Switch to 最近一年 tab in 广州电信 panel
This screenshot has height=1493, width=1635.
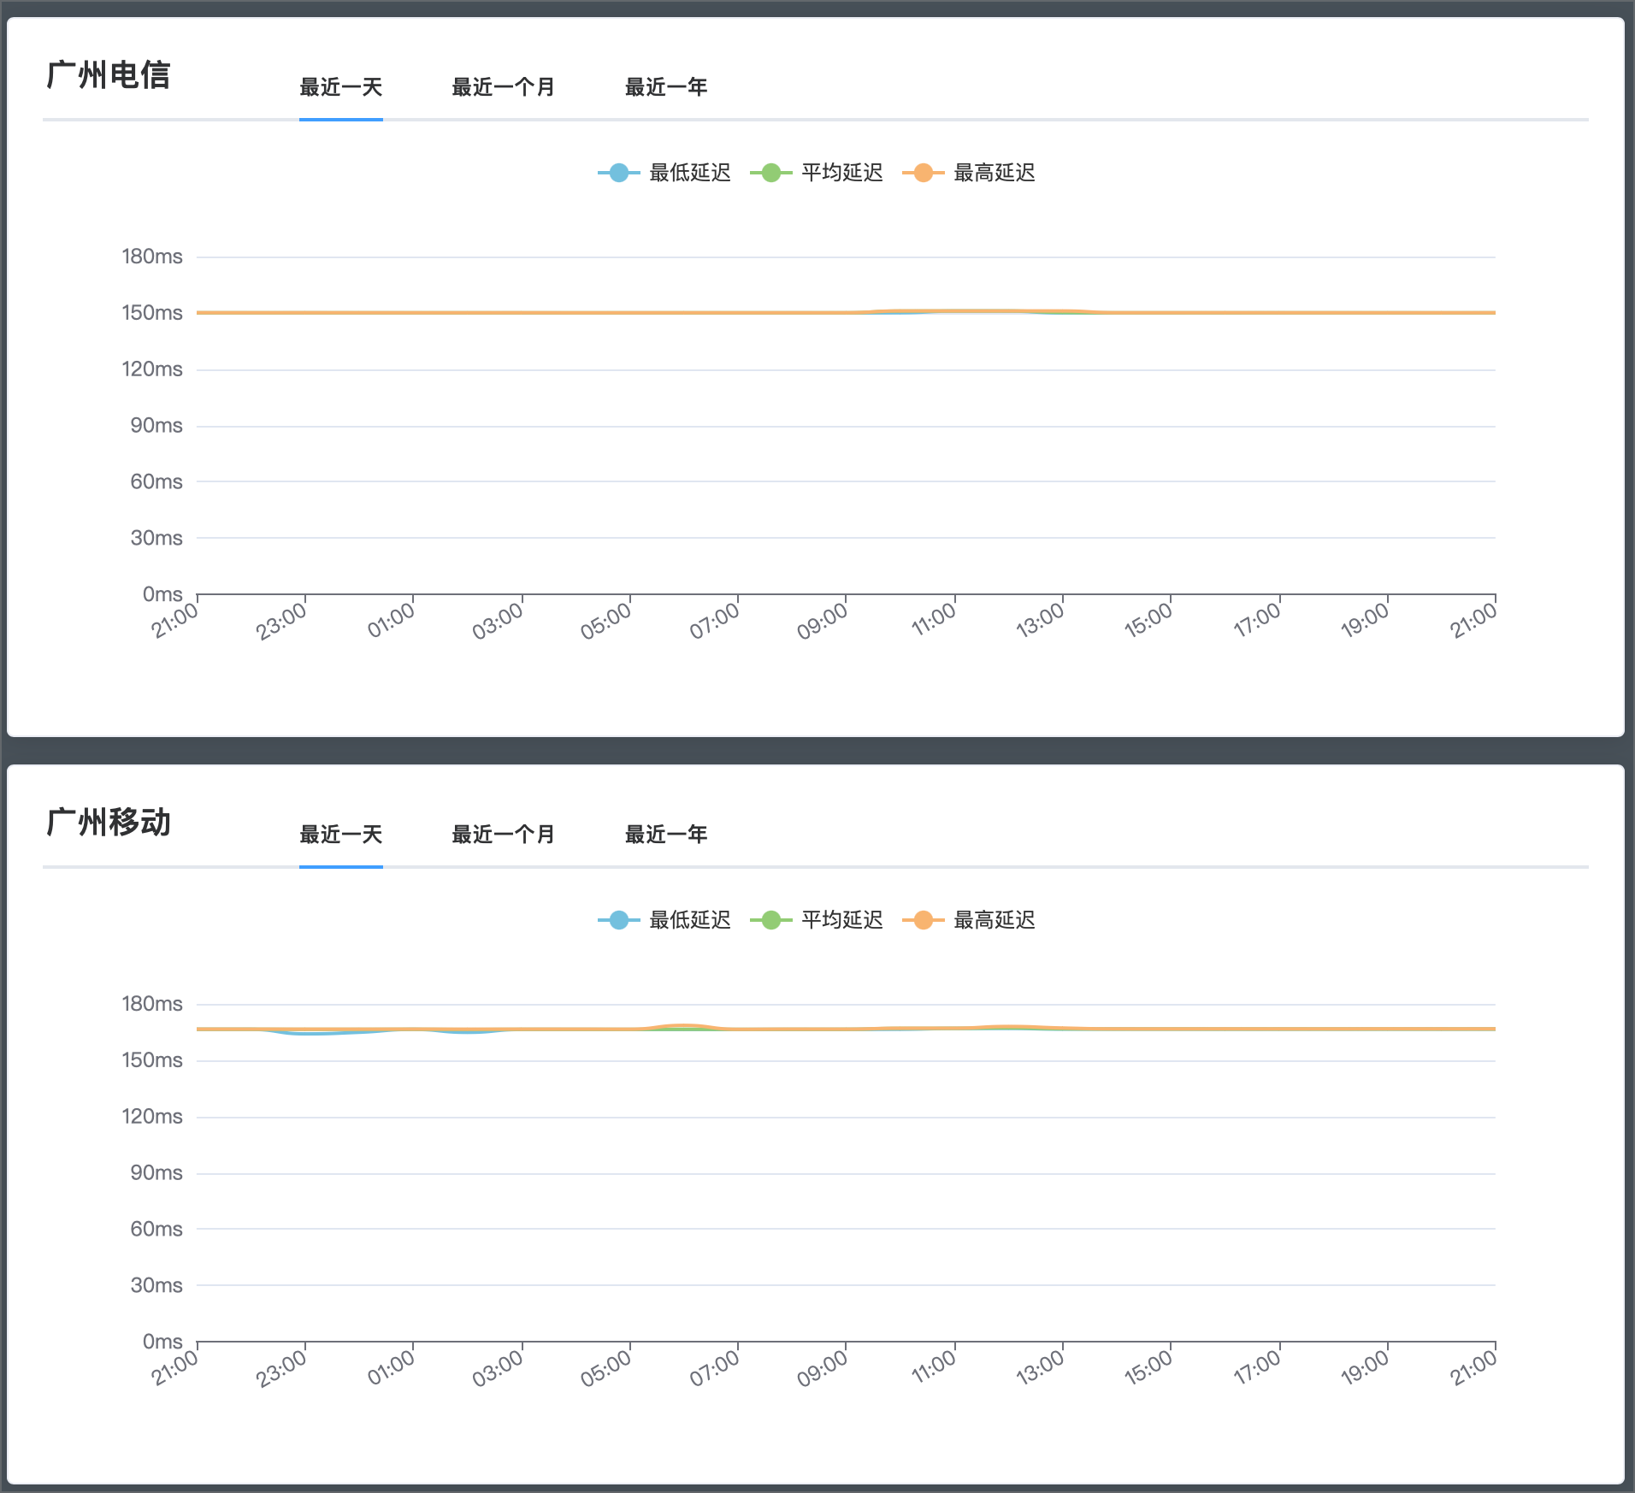[x=665, y=87]
